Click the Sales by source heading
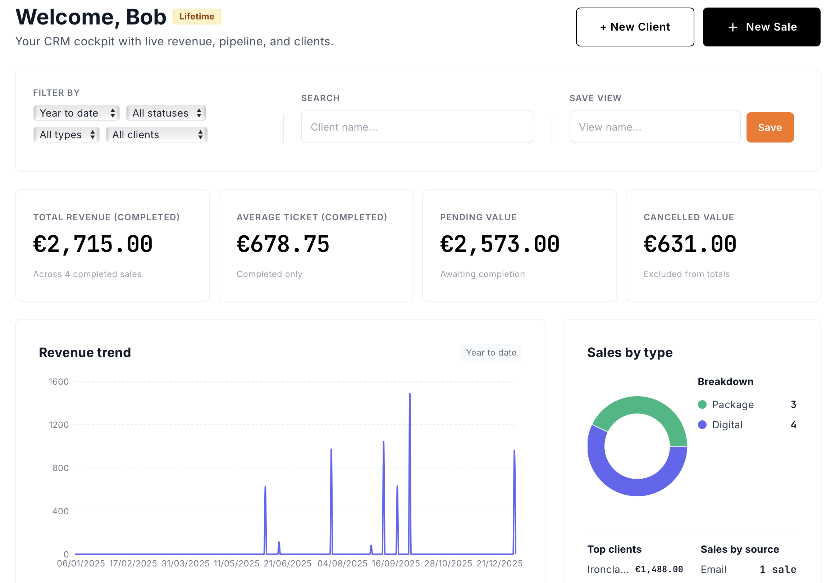 pos(740,549)
